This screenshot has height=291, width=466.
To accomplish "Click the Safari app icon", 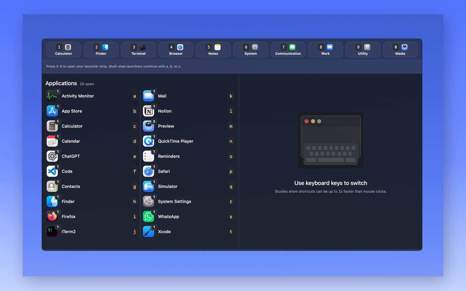I will (x=149, y=171).
